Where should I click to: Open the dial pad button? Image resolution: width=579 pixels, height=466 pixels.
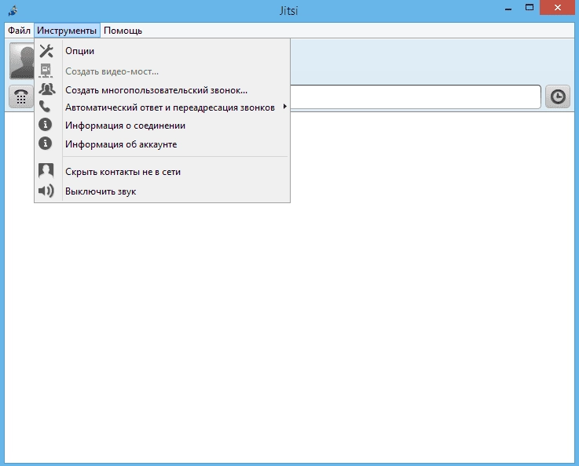pyautogui.click(x=21, y=96)
